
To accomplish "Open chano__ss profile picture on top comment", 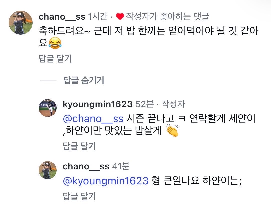I will pyautogui.click(x=21, y=23).
